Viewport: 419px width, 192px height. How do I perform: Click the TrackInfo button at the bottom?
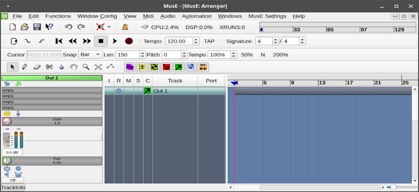[x=13, y=187]
